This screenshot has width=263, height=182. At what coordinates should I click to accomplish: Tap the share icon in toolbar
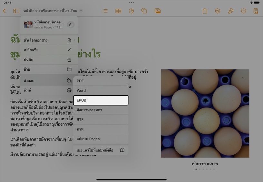(205, 11)
